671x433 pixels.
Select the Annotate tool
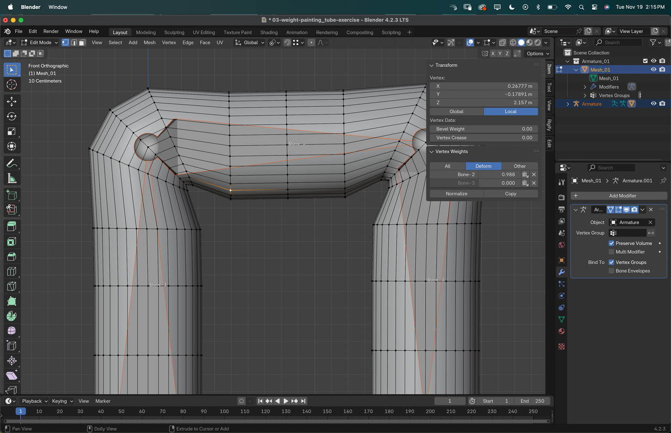point(12,163)
